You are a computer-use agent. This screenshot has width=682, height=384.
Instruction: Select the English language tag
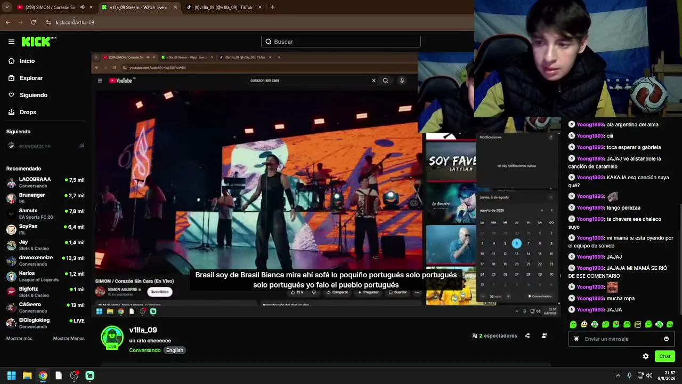175,350
